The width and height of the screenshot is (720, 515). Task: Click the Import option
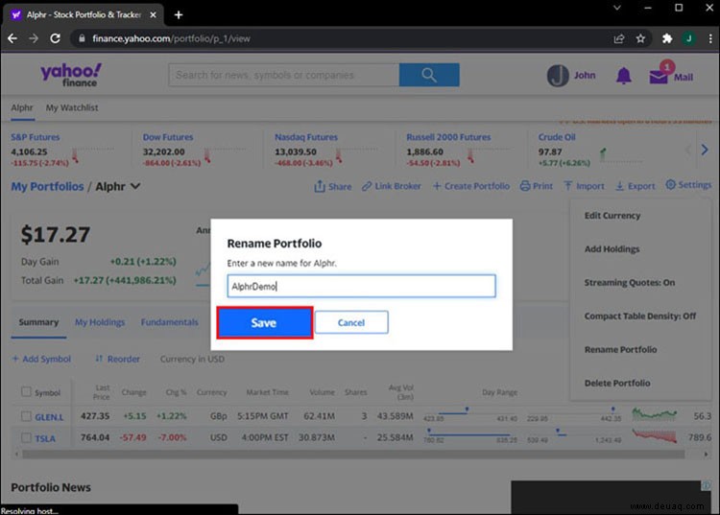[584, 186]
